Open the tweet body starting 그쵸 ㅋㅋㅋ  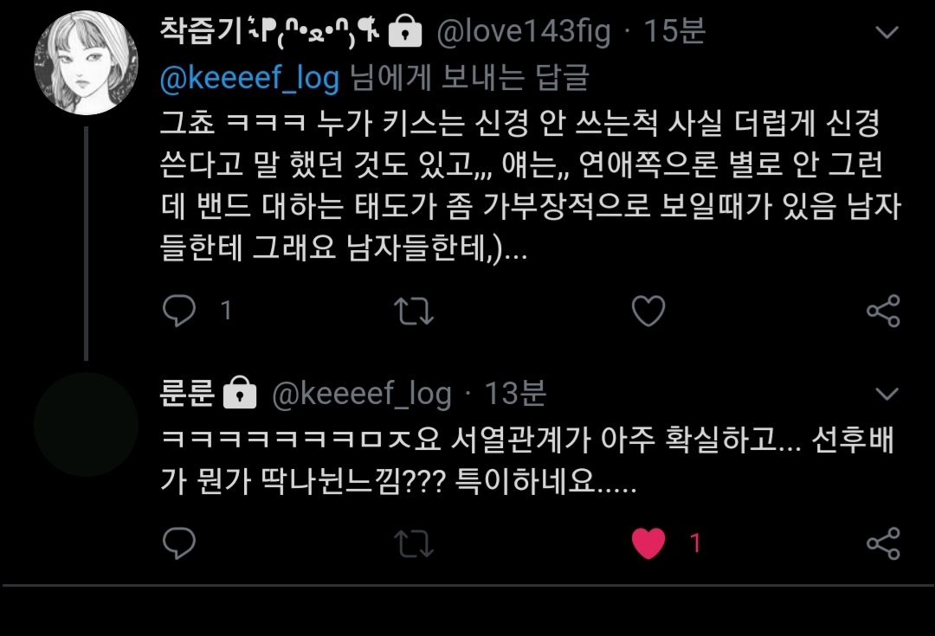[530, 185]
